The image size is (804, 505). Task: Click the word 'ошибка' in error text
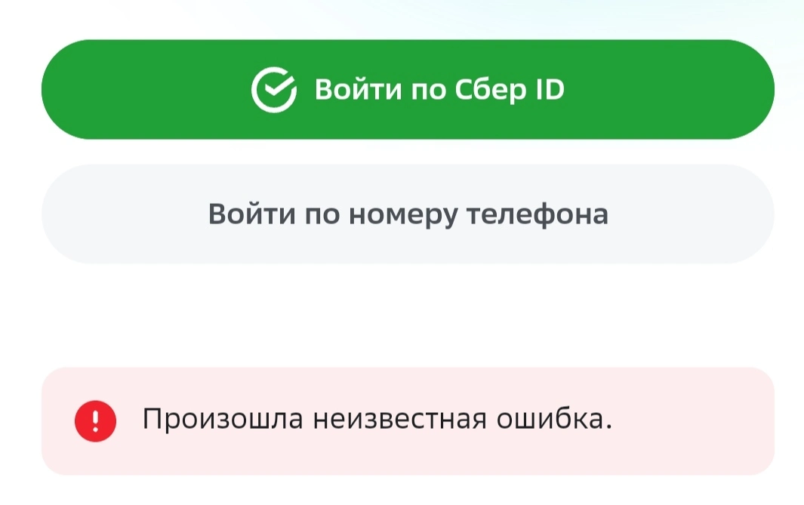tap(554, 419)
